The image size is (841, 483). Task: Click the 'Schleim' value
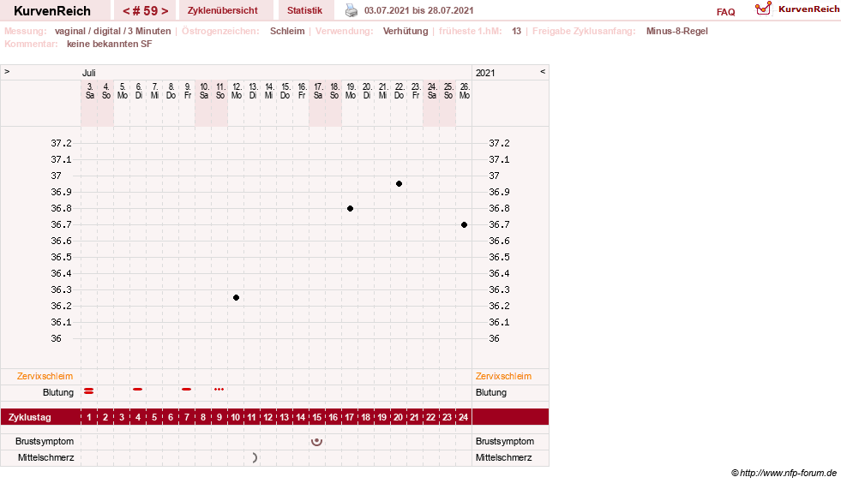(x=287, y=31)
